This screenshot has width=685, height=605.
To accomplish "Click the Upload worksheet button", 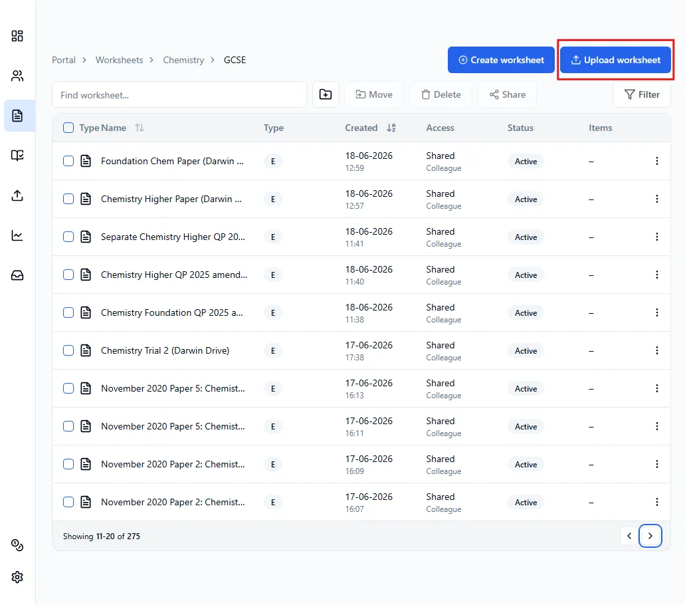I will coord(615,60).
